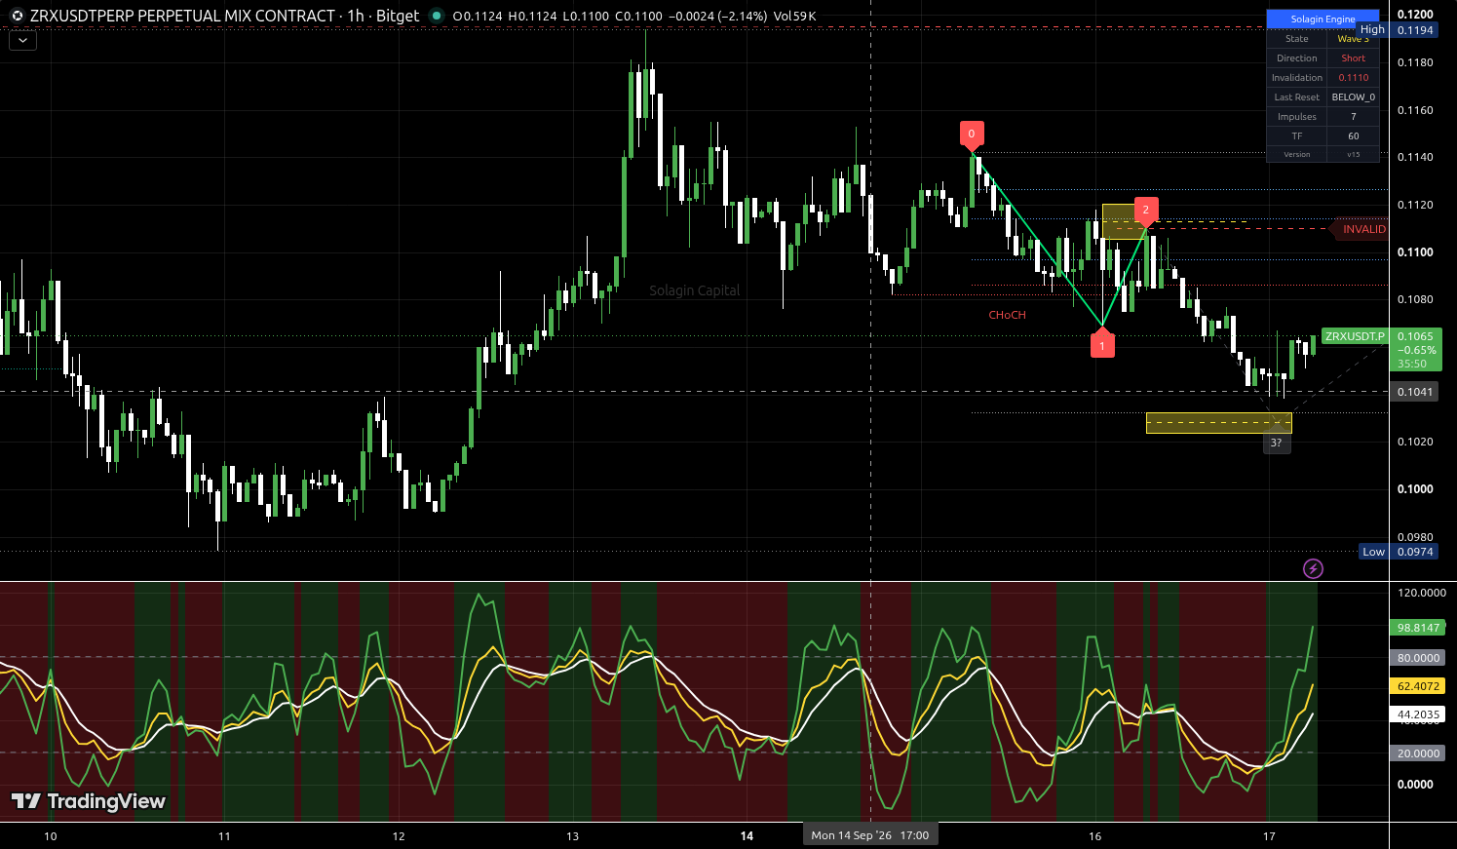Click the crosshair date label Mon 14 Sep

click(869, 835)
